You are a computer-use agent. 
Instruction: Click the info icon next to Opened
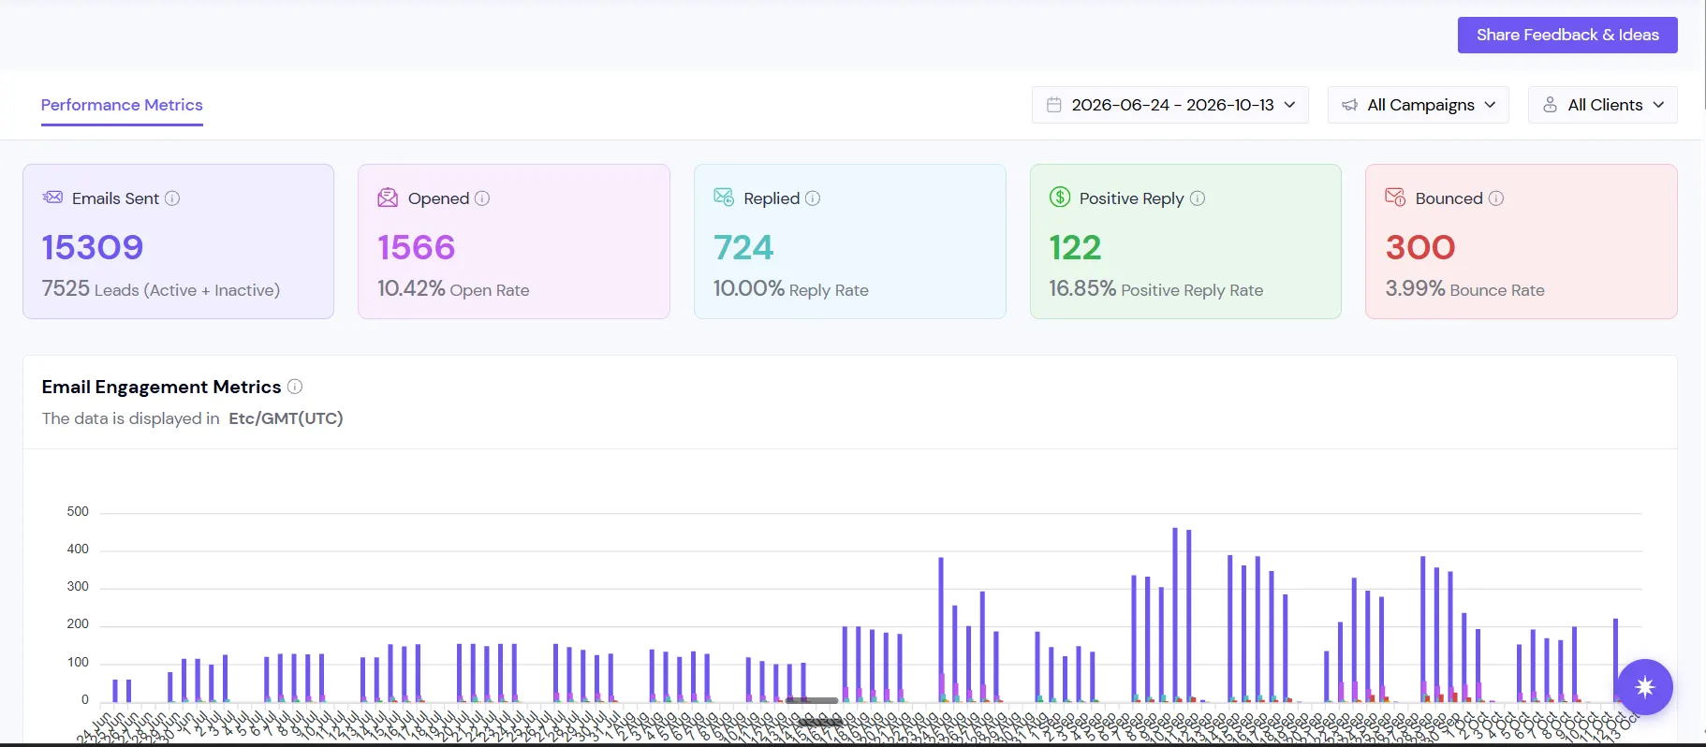(x=482, y=198)
